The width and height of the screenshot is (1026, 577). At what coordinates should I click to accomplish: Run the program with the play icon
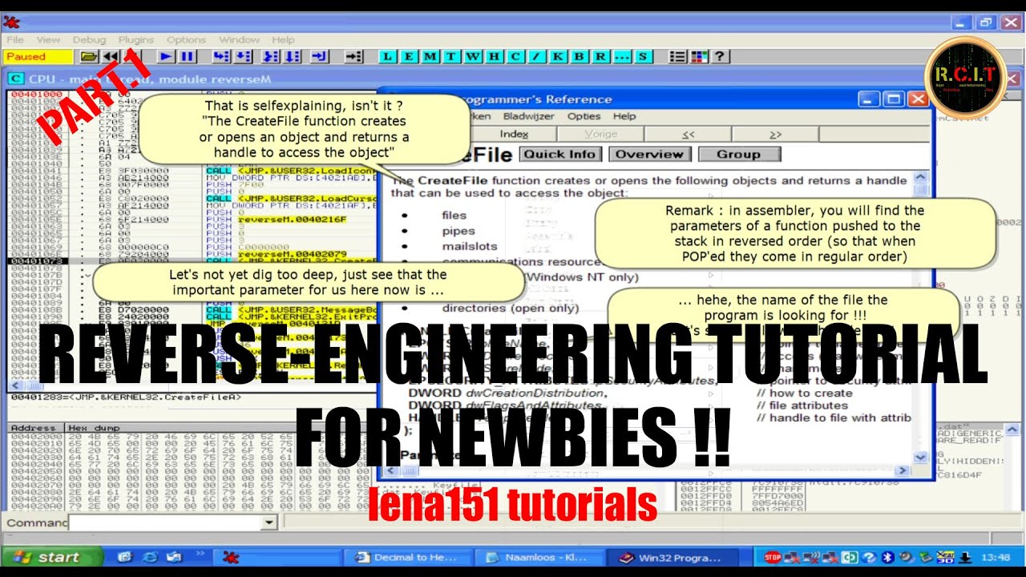tap(166, 56)
